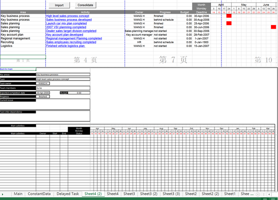Image resolution: width=278 pixels, height=200 pixels.
Task: Click the Team members input field
Action: [x=63, y=88]
